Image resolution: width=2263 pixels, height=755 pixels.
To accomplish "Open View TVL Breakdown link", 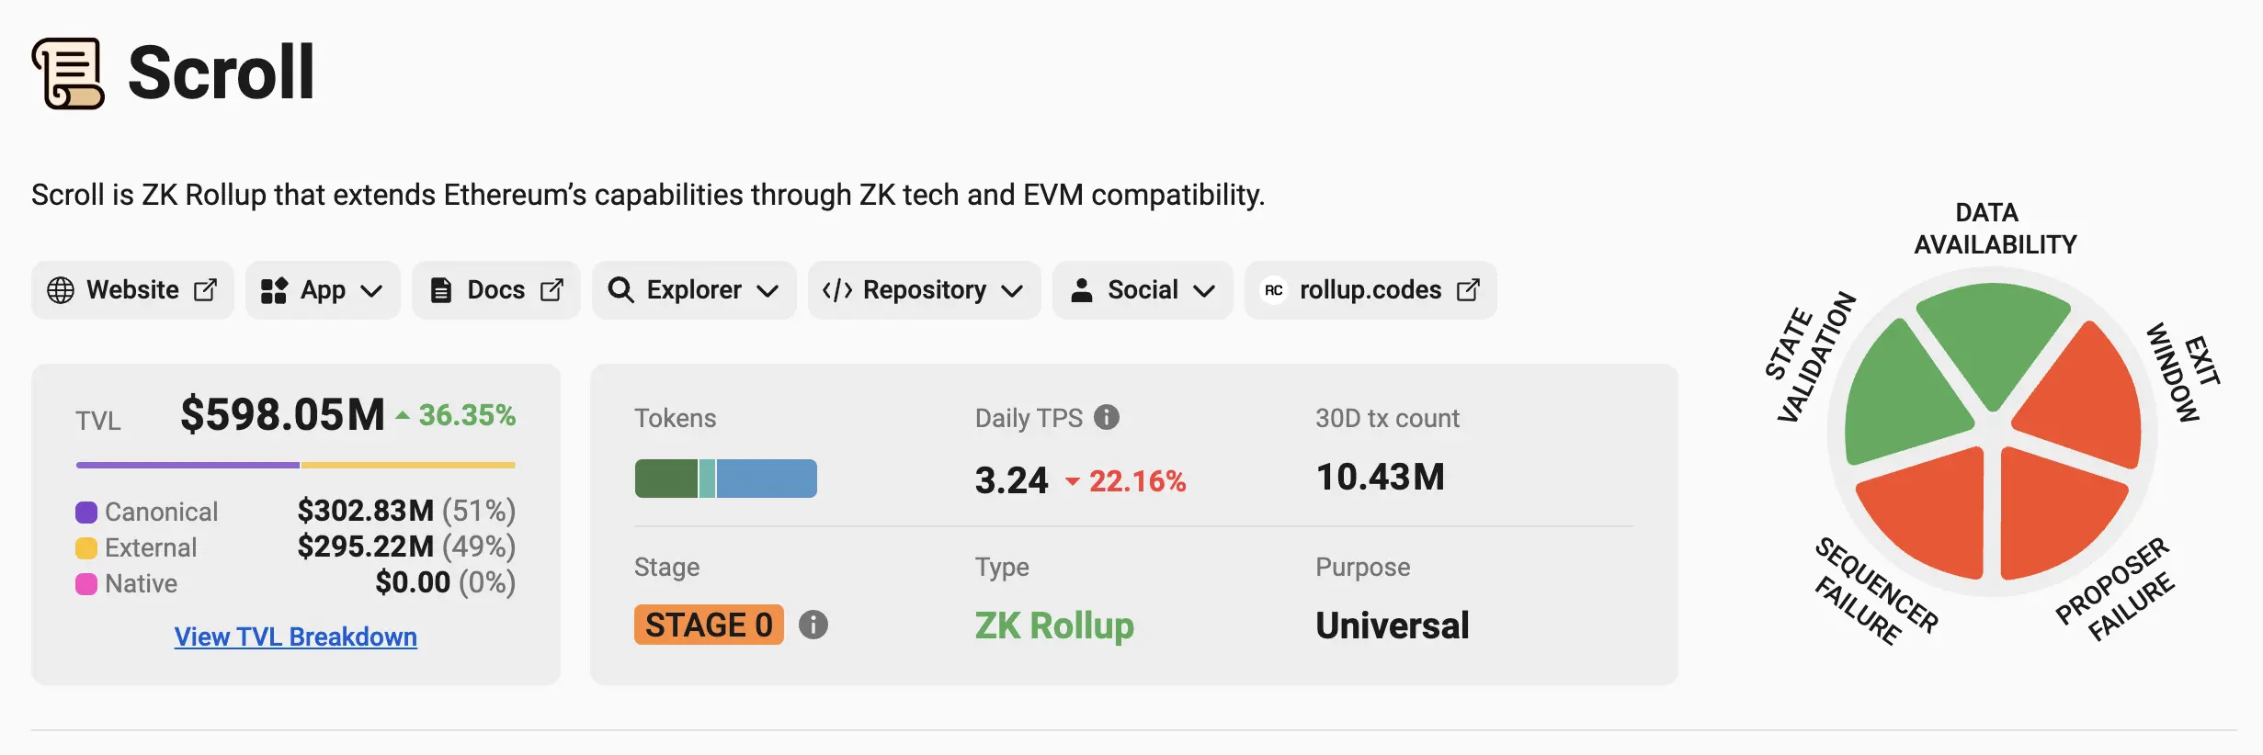I will (295, 637).
